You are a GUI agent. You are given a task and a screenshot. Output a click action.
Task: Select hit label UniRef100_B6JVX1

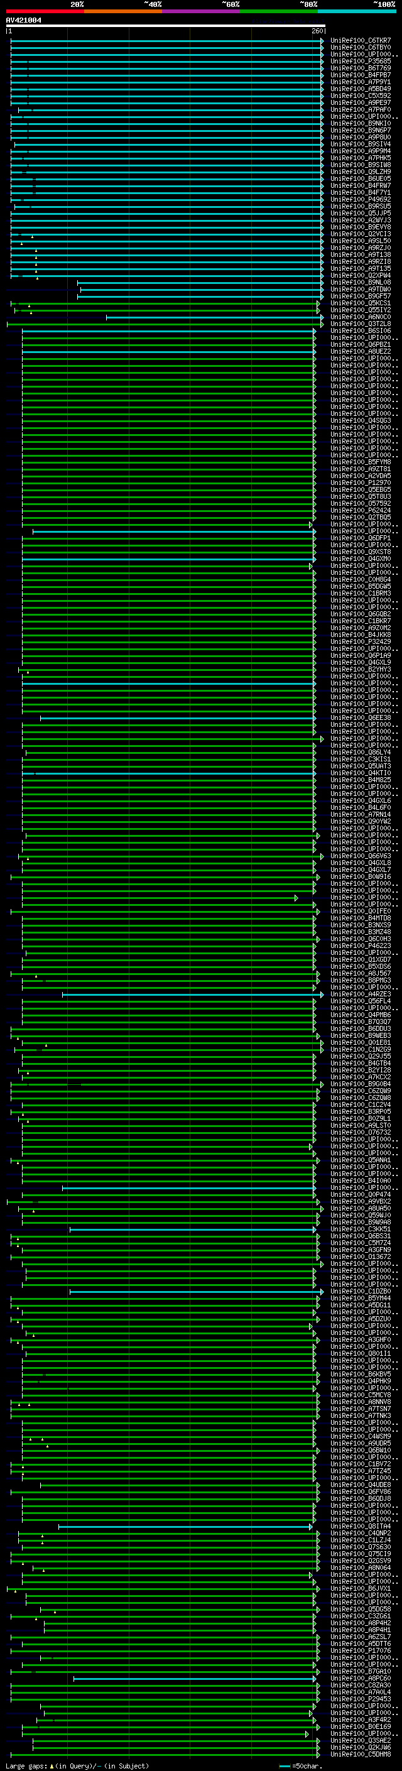tap(361, 1588)
